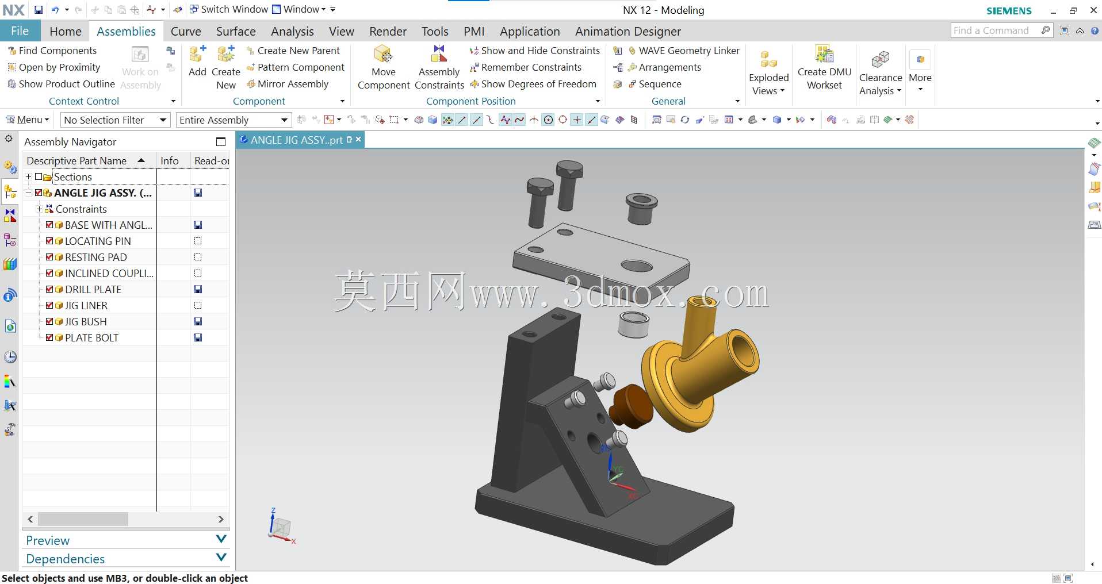Click WAVE Geometry Linker
Screen dimensions: 1102x584
coord(683,51)
